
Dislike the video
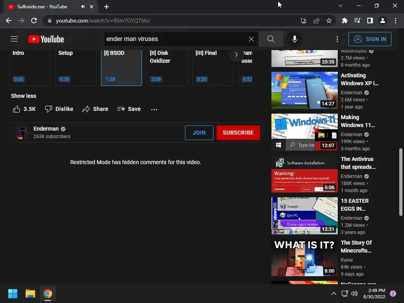tap(59, 109)
